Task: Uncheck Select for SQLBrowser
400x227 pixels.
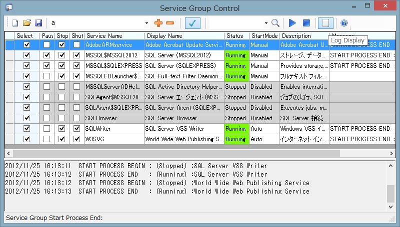Action: click(27, 118)
